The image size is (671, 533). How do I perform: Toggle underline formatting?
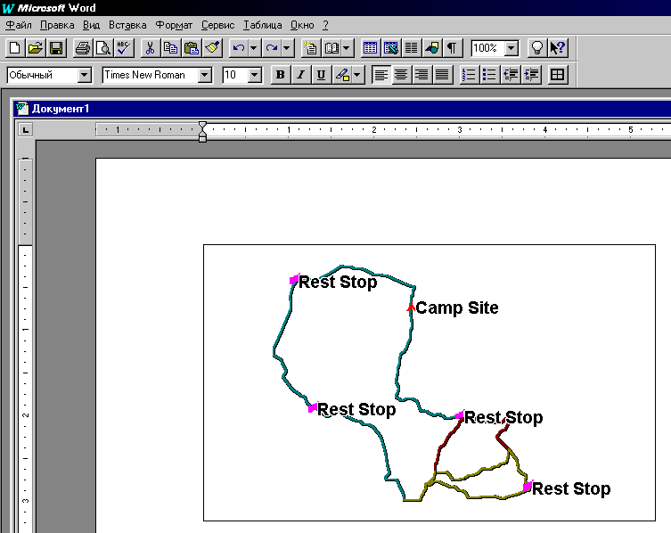pyautogui.click(x=321, y=75)
